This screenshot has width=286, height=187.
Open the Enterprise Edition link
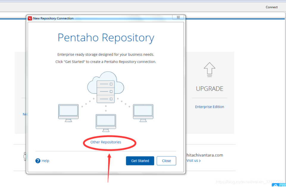click(210, 107)
